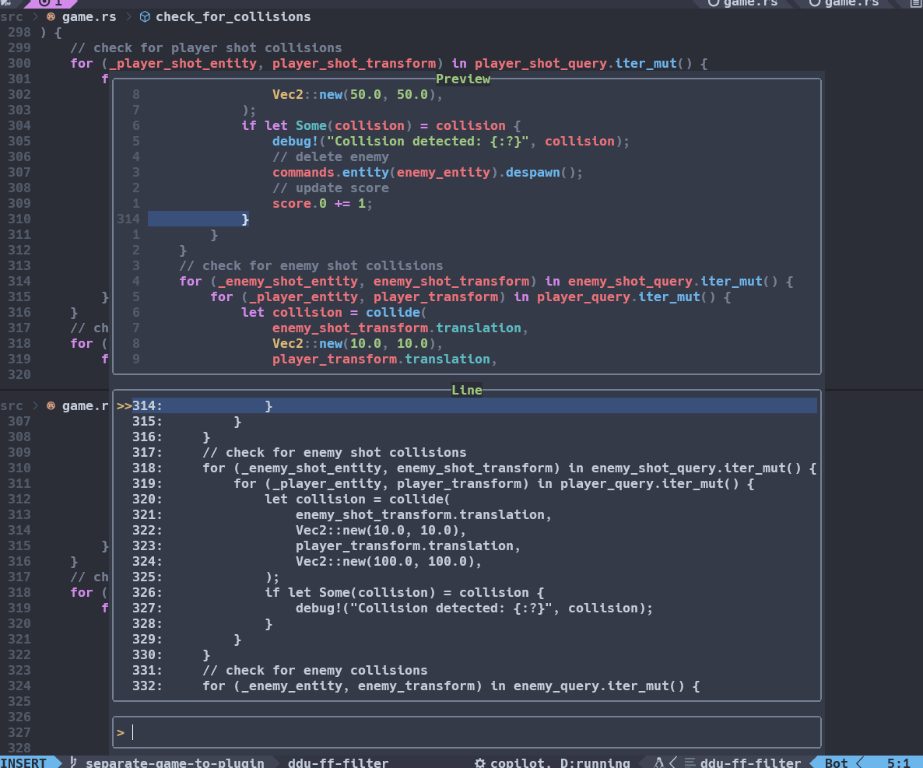The width and height of the screenshot is (923, 768).
Task: Click line number 328 in bottom pane gutter
Action: pyautogui.click(x=19, y=748)
